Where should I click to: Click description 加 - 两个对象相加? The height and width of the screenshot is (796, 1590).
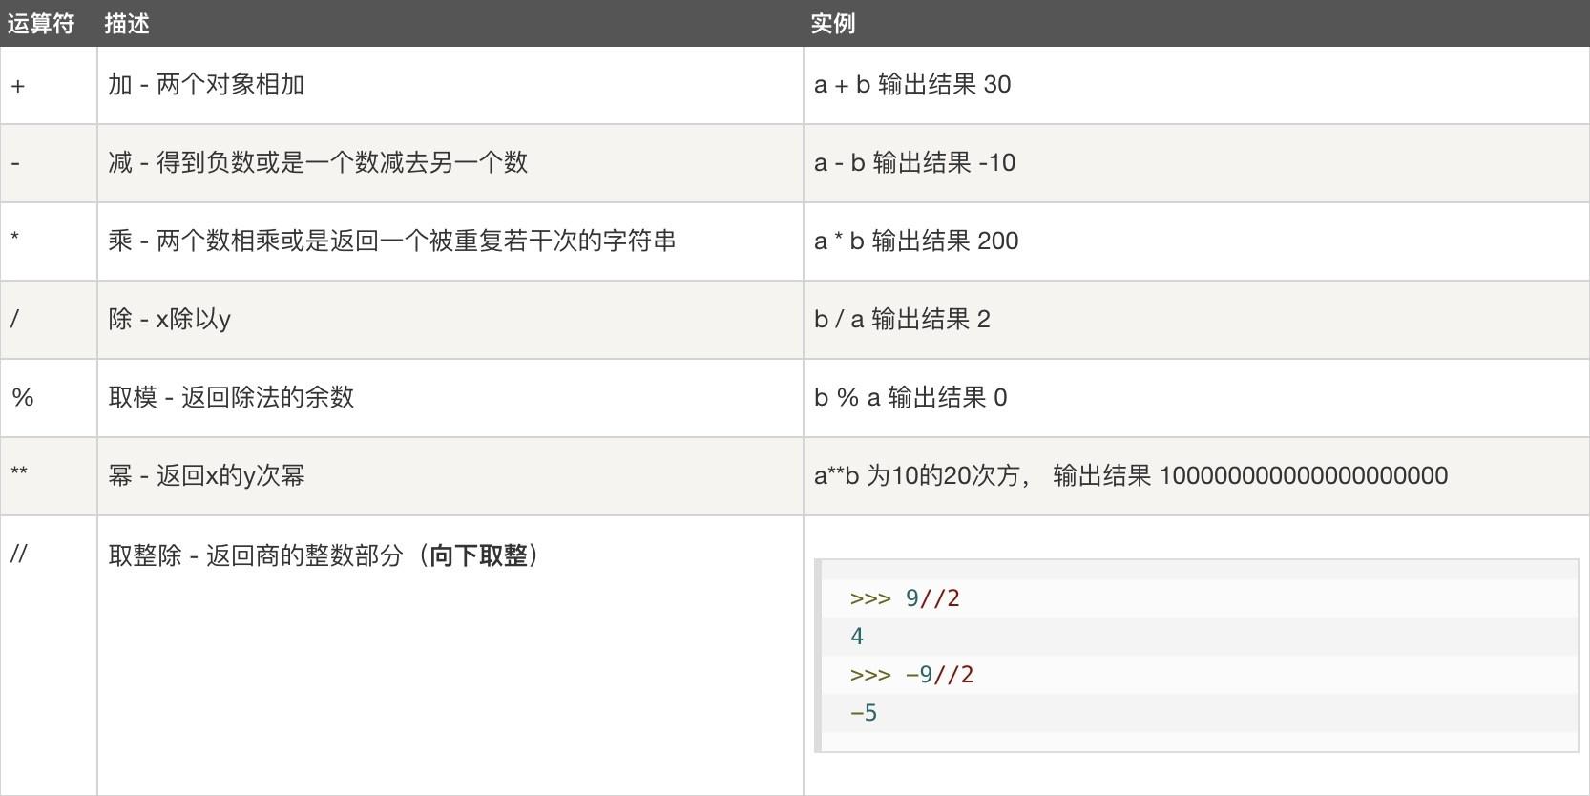click(x=206, y=85)
